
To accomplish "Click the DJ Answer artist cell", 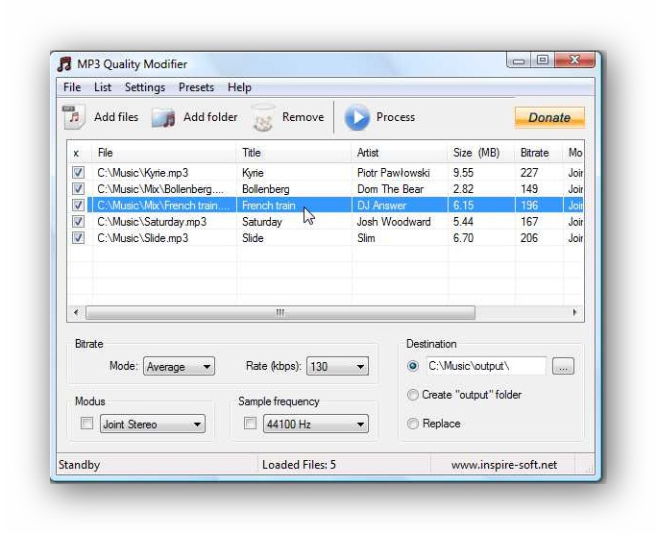I will [x=381, y=206].
